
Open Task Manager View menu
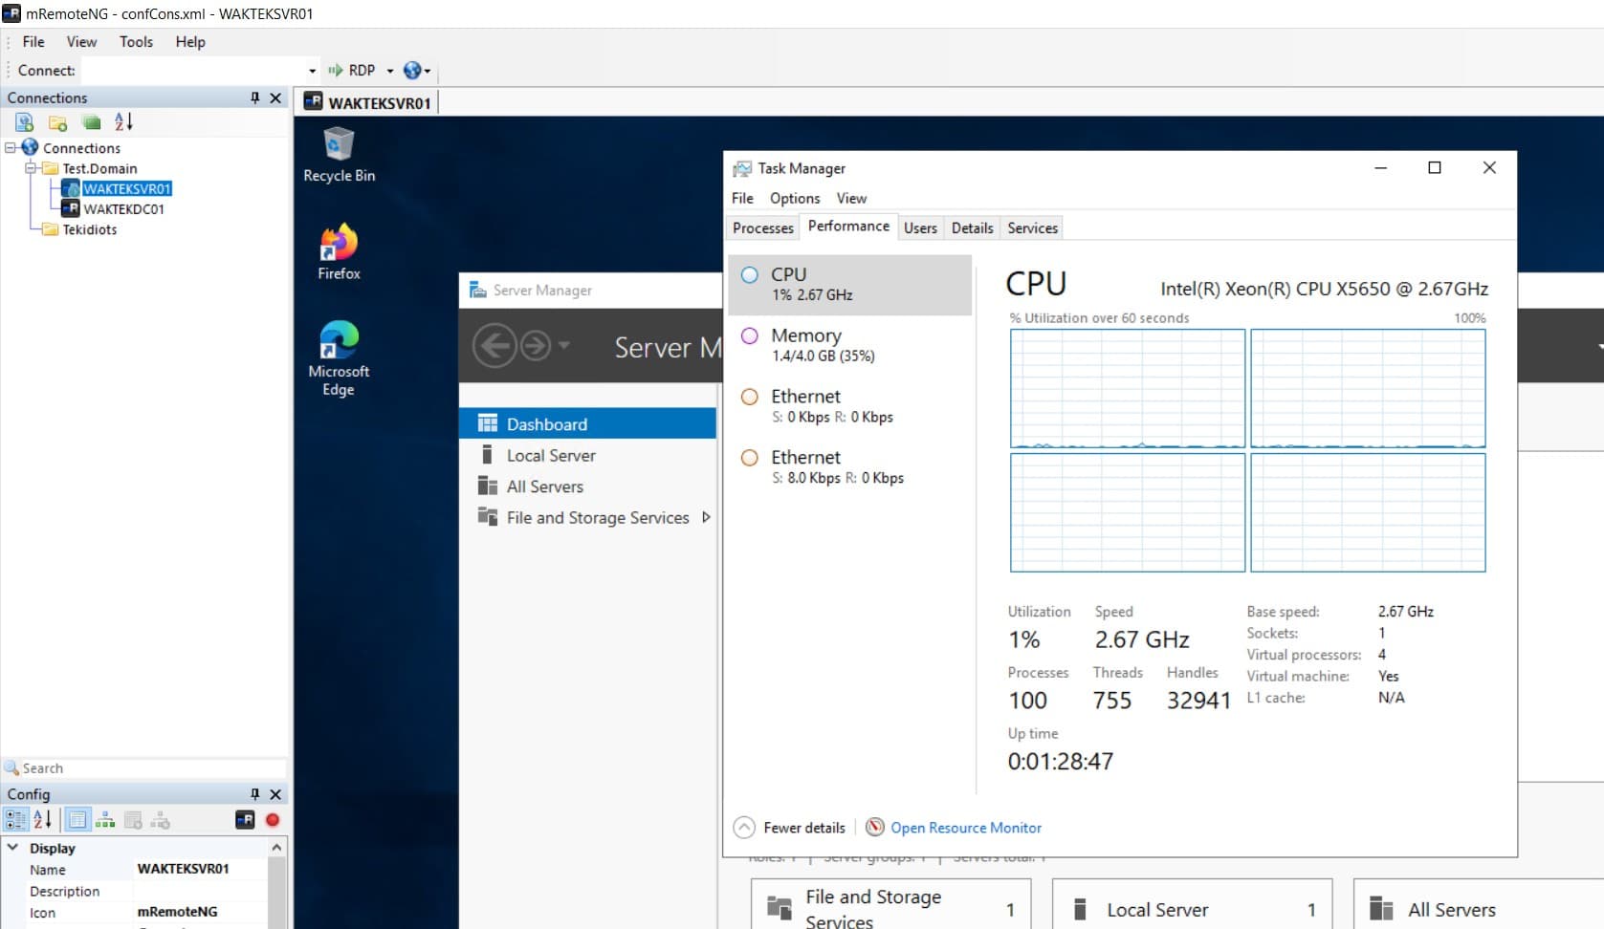[851, 198]
